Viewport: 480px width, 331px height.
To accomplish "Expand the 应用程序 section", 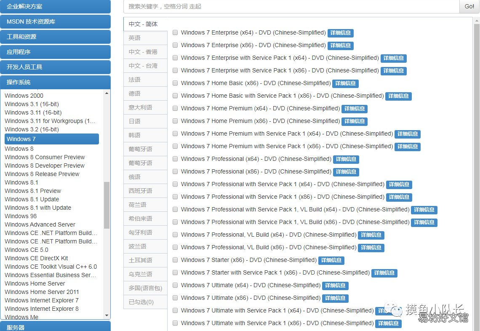I will (56, 52).
